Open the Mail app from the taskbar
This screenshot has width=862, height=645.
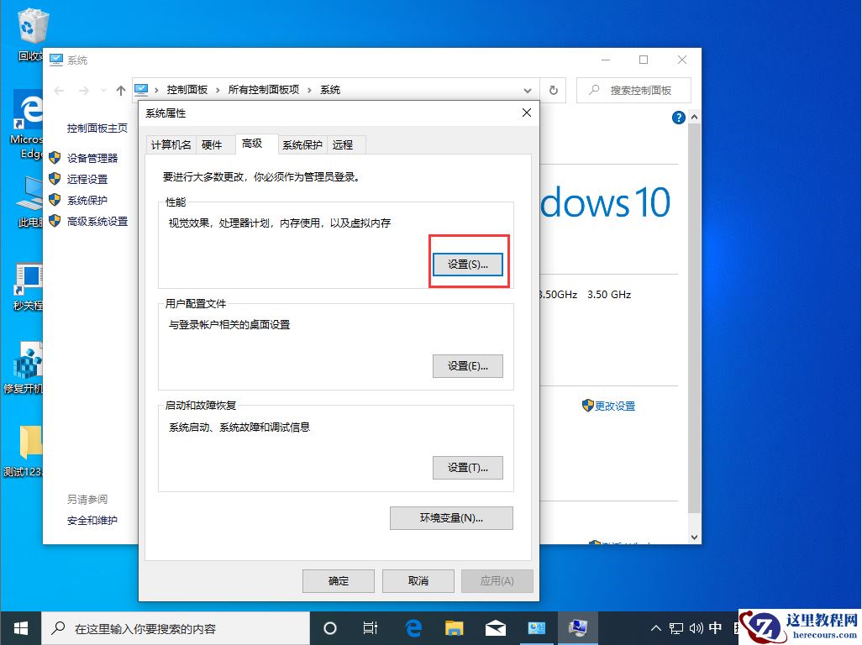click(495, 627)
